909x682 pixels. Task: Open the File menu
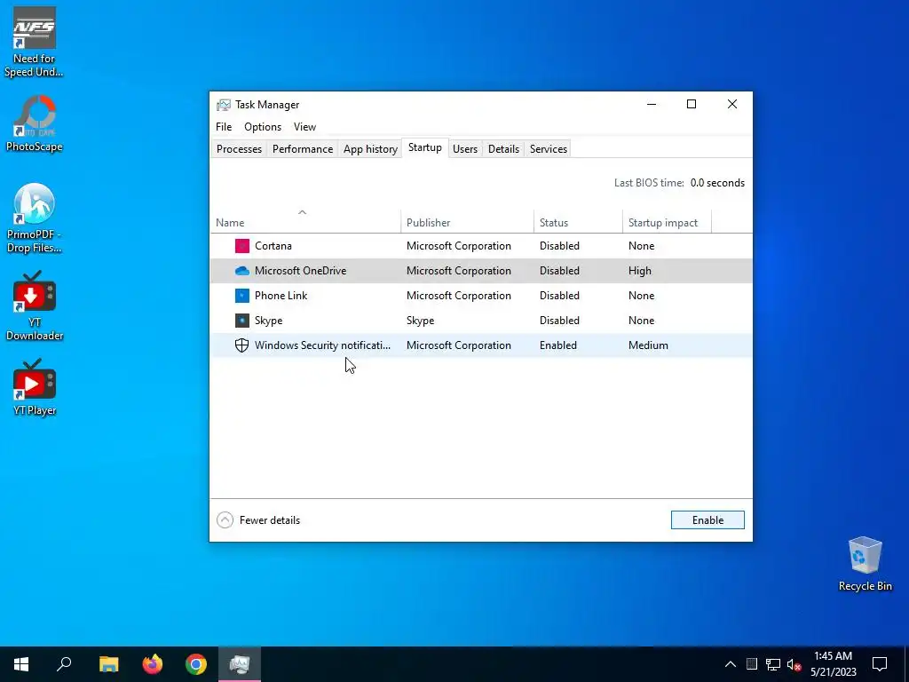pos(224,127)
